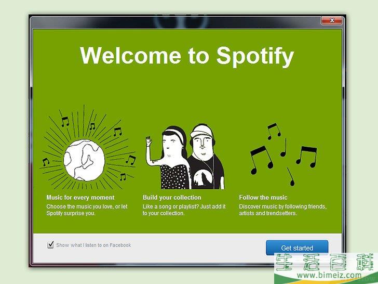The width and height of the screenshot is (378, 284).
Task: Click the Follow the music title
Action: 263,197
